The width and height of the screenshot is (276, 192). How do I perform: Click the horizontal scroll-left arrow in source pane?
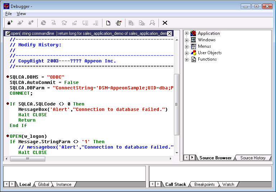tap(6, 159)
